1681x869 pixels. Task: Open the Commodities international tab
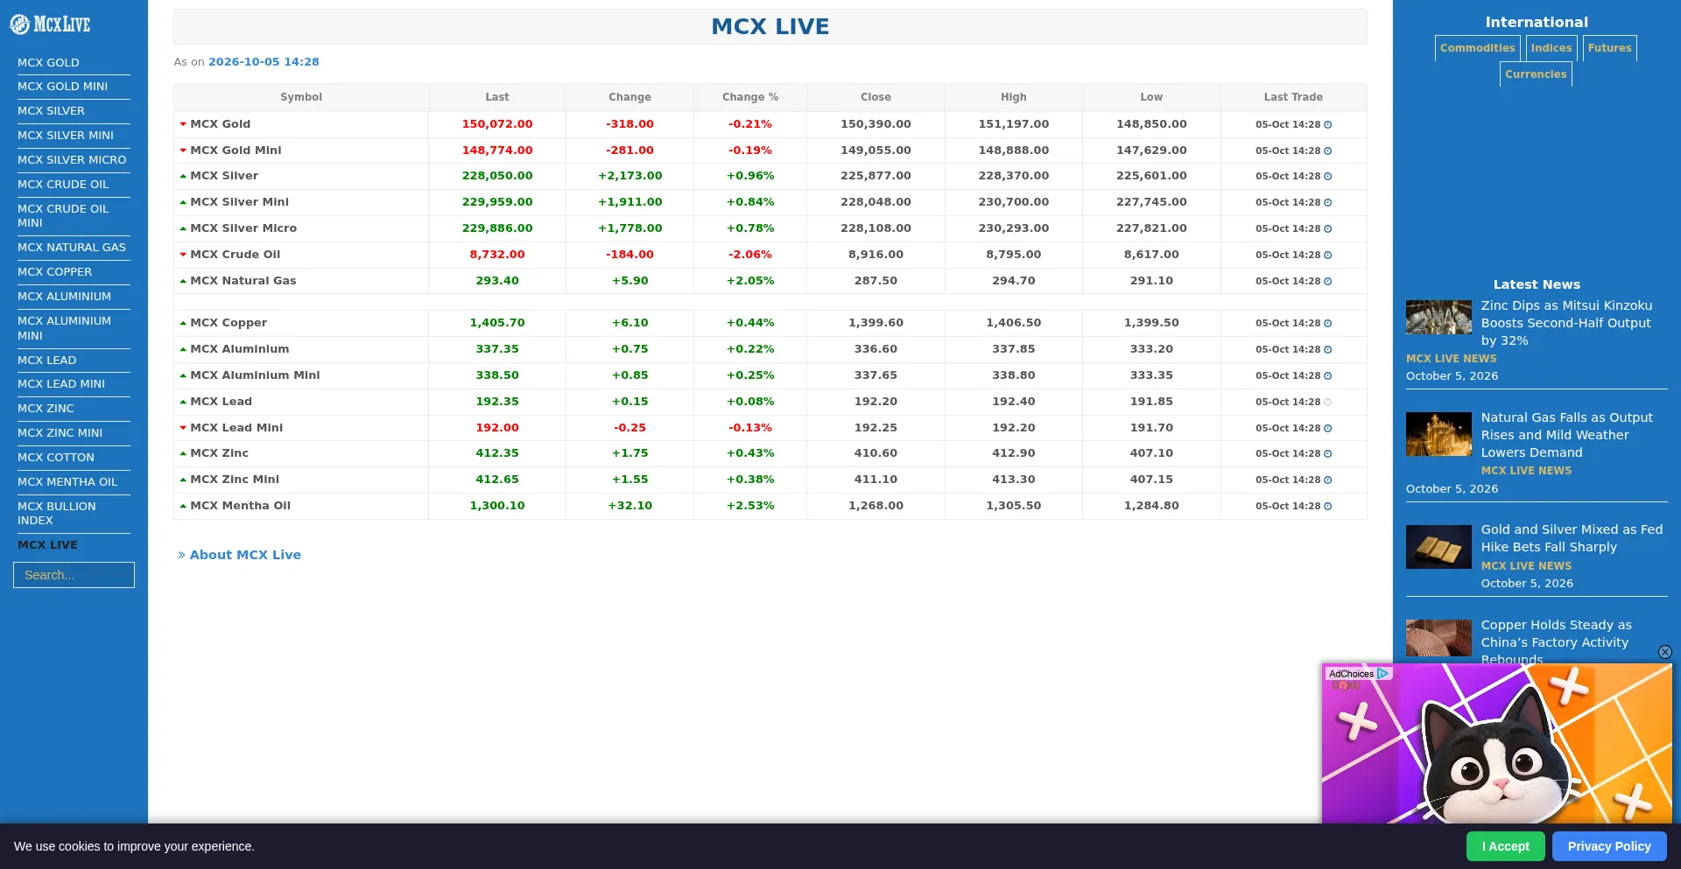(x=1477, y=48)
